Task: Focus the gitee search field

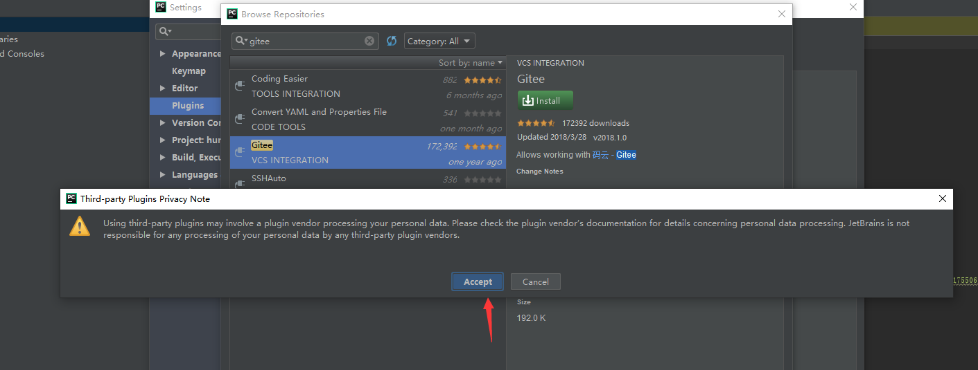Action: pyautogui.click(x=306, y=41)
